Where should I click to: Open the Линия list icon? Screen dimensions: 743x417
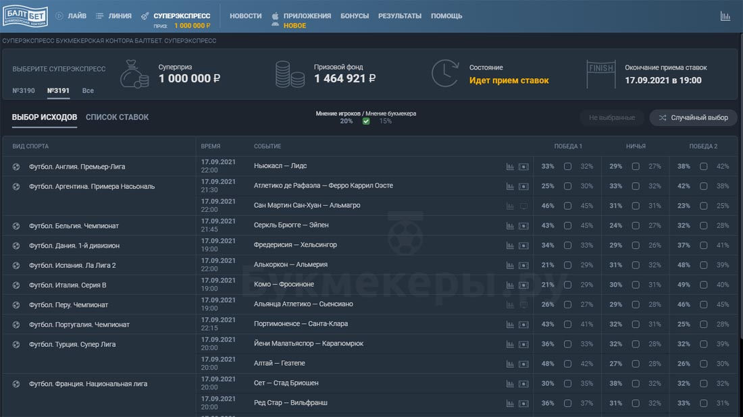(100, 16)
